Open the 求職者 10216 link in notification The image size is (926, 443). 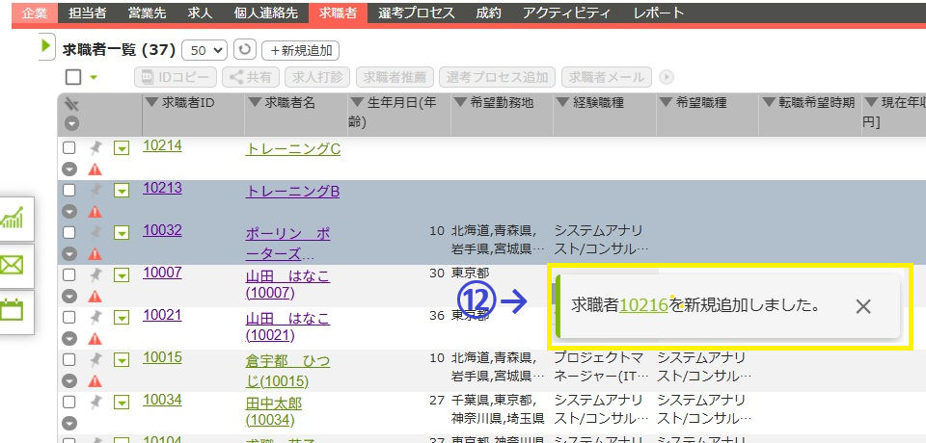(643, 305)
